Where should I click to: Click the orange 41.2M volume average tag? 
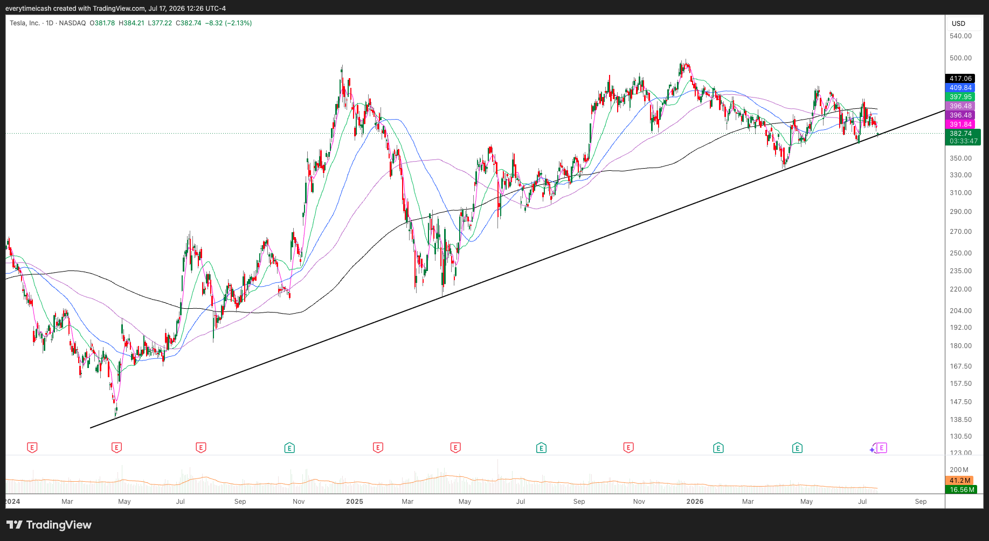point(960,481)
